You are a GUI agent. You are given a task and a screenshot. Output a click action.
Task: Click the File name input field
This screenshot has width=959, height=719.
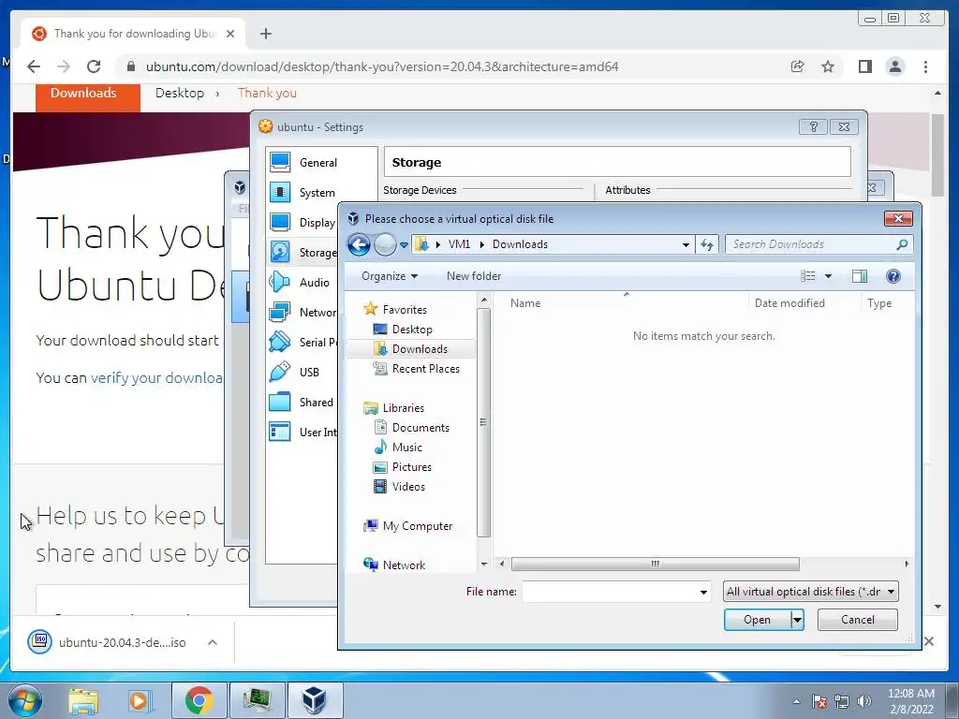click(x=610, y=592)
